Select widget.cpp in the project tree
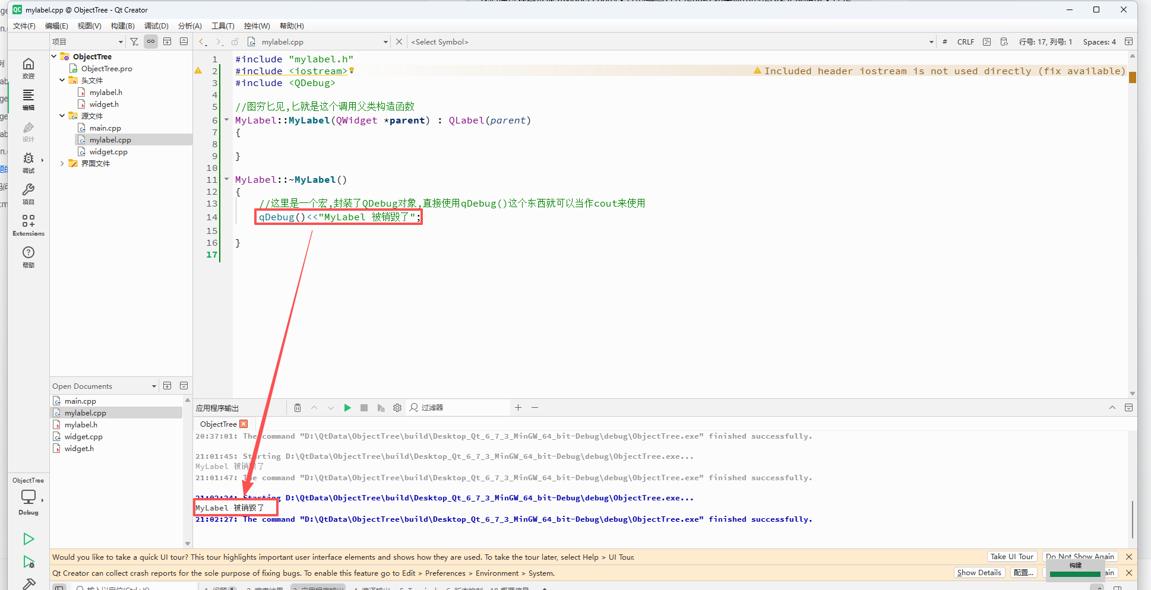Image resolution: width=1151 pixels, height=590 pixels. coord(109,151)
